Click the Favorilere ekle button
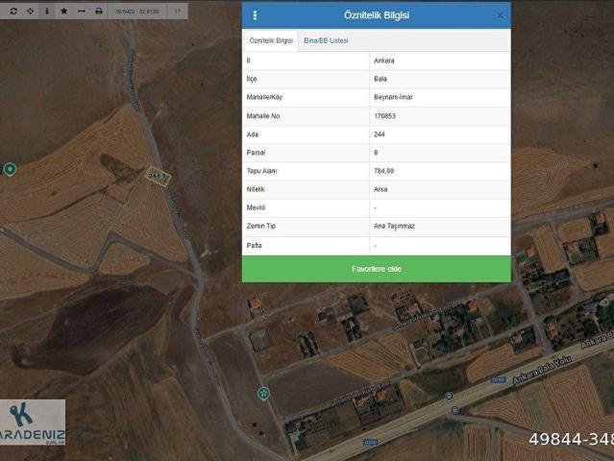Image resolution: width=614 pixels, height=461 pixels. pos(376,269)
